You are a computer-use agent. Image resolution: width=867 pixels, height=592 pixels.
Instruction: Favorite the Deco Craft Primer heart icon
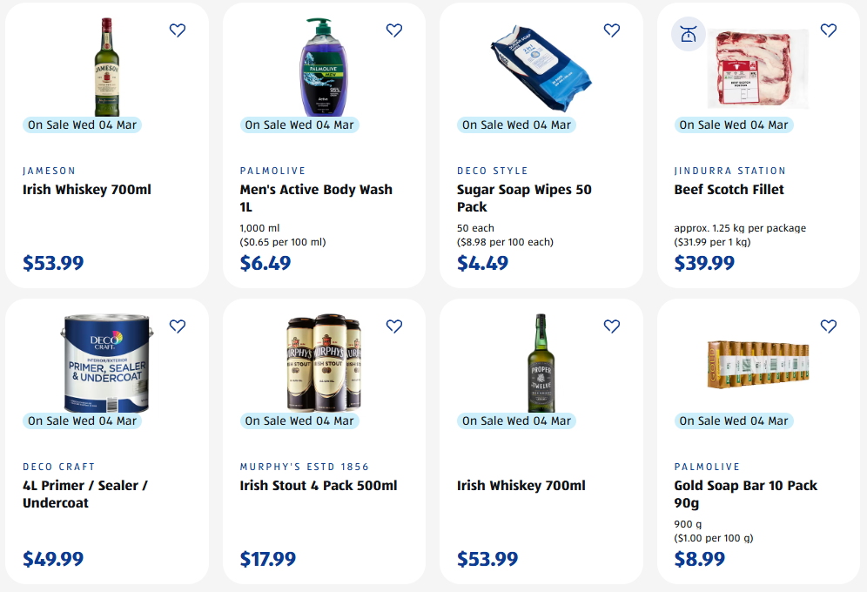pyautogui.click(x=178, y=326)
